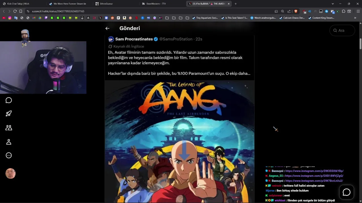This screenshot has height=203, width=362.
Task: Reload the page in the browser toolbar
Action: pyautogui.click(x=15, y=11)
